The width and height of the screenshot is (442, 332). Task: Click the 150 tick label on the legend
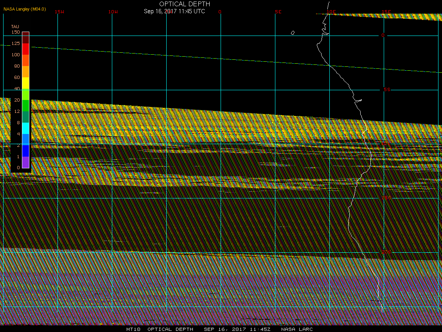pos(16,32)
